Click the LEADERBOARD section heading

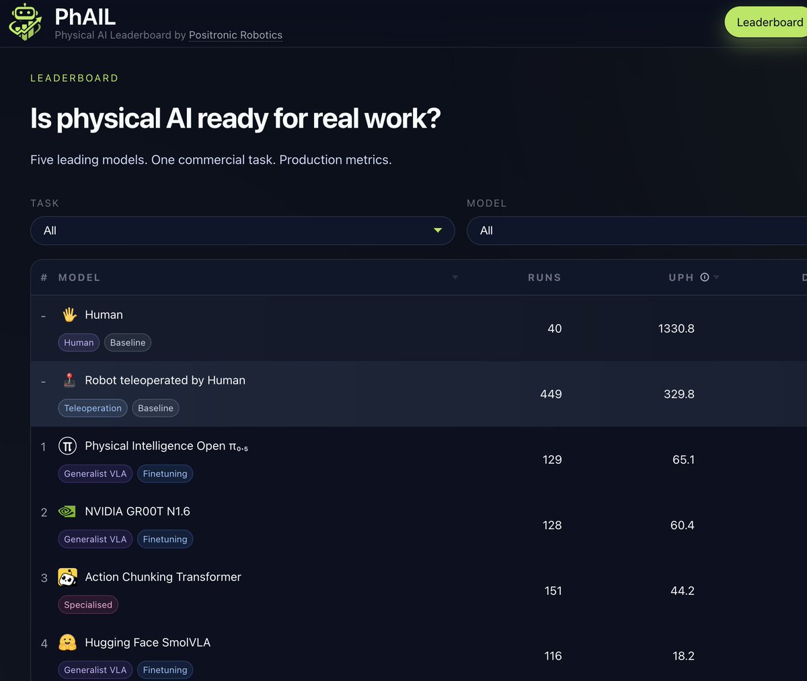click(74, 77)
